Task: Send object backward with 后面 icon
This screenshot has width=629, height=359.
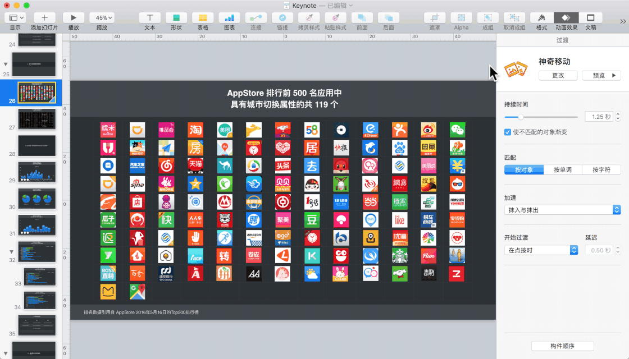Action: pos(388,17)
